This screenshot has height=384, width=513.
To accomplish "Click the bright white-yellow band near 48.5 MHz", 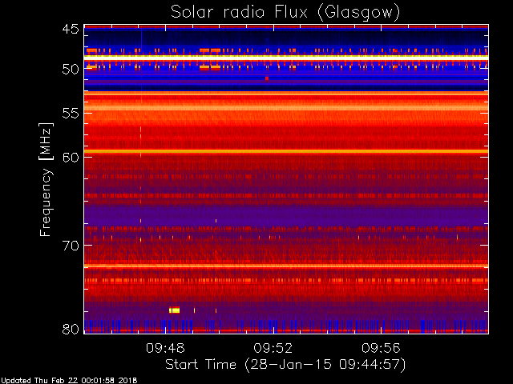I will pos(286,58).
